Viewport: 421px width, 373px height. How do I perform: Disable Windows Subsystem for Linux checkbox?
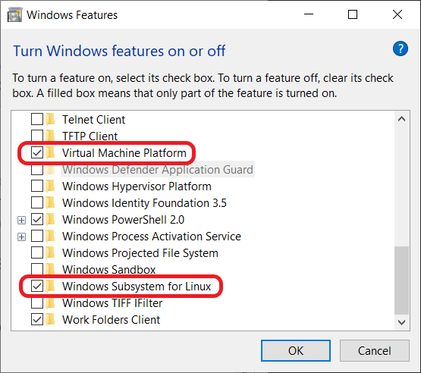[x=37, y=286]
